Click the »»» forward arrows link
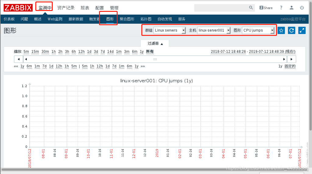 pos(143,66)
